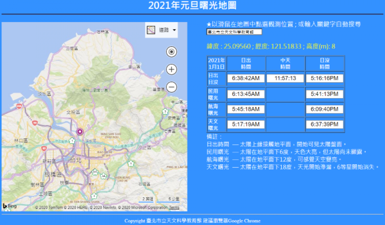Zoom in on the Bing map
The width and height of the screenshot is (385, 225).
[171, 69]
